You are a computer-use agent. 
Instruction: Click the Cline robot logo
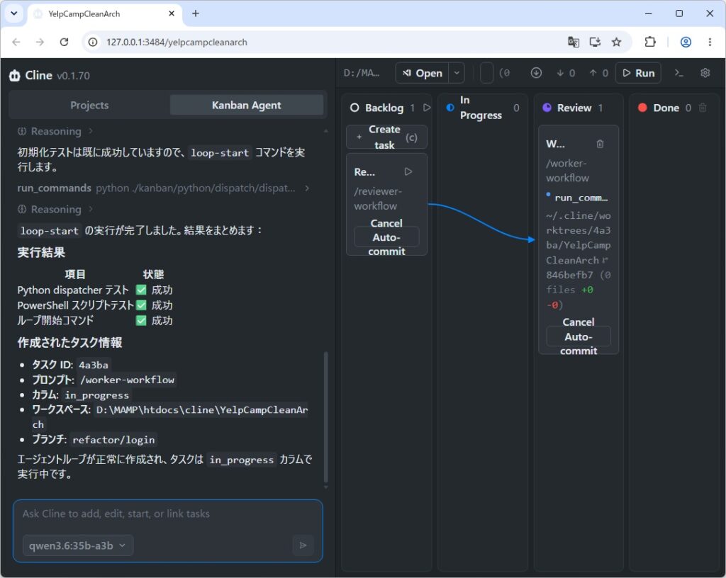pos(14,75)
